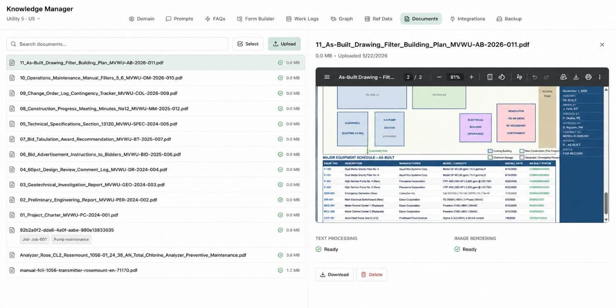Print the PDF using printer icon
This screenshot has width=616, height=308.
pos(588,77)
